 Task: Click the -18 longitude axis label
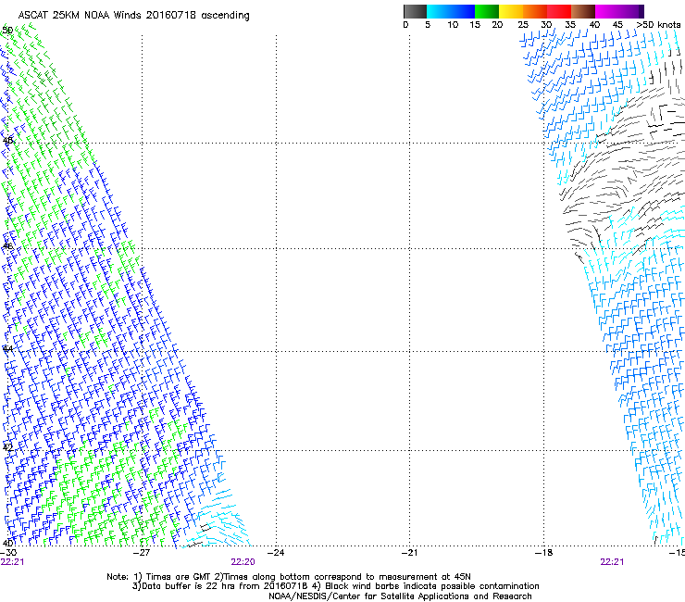pos(544,553)
